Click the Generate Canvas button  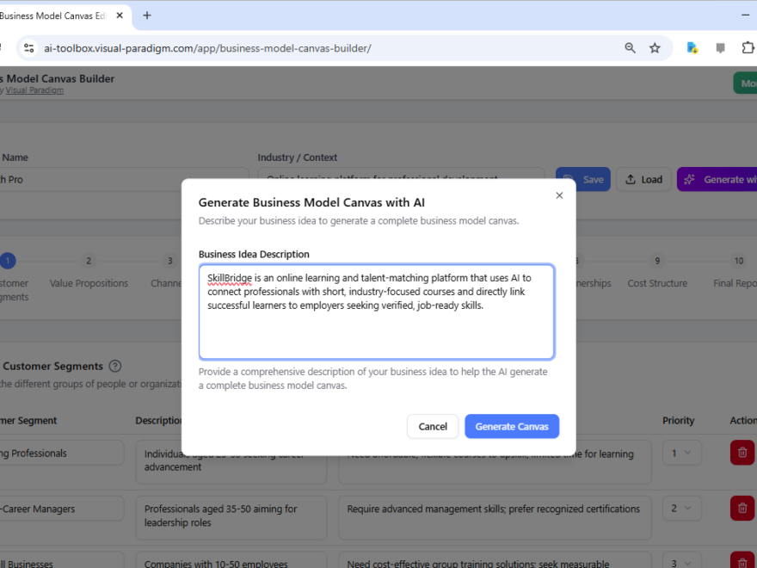tap(512, 426)
